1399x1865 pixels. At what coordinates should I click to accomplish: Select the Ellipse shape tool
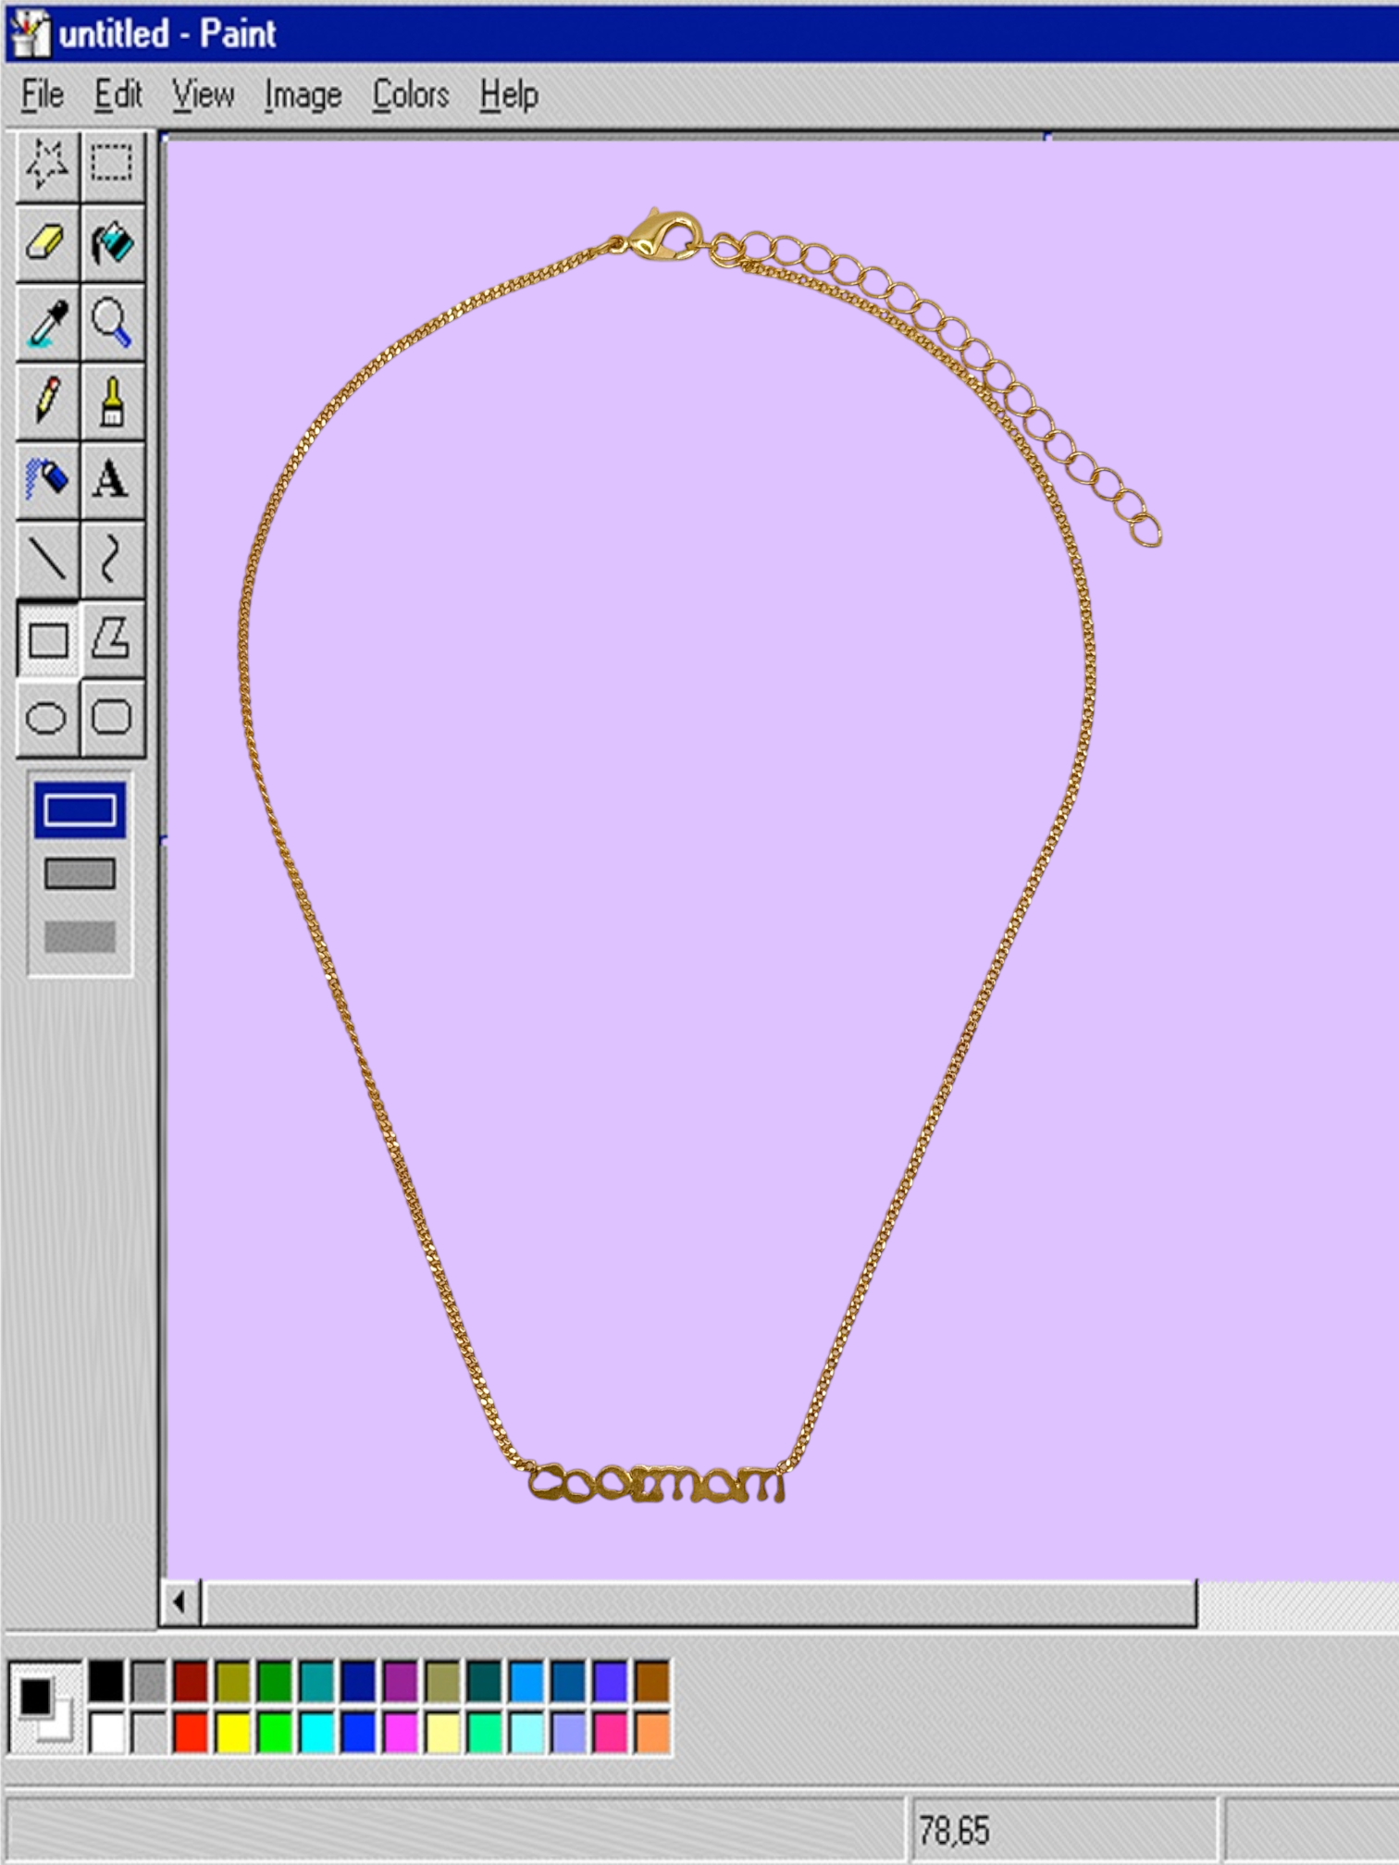coord(47,718)
